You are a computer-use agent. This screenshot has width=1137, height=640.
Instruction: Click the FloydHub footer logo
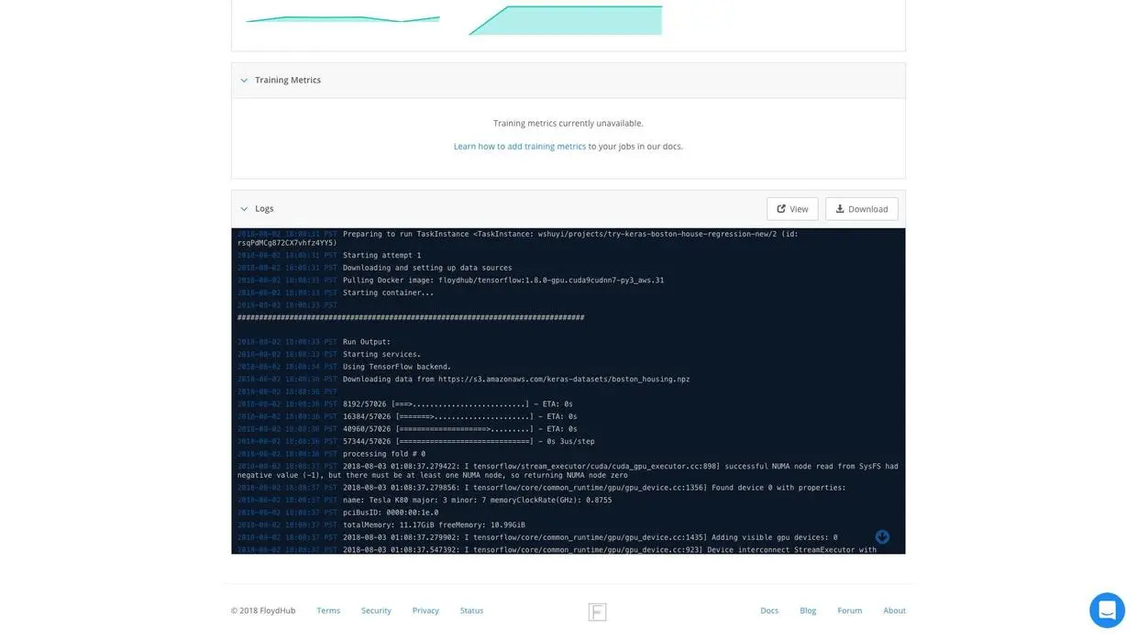click(x=597, y=612)
